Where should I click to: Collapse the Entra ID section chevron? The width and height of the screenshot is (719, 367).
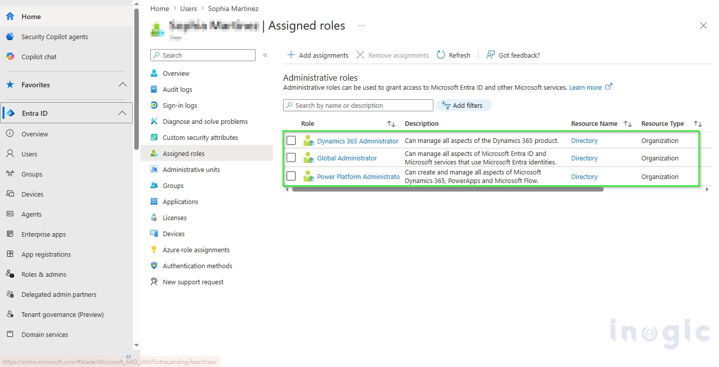click(122, 113)
